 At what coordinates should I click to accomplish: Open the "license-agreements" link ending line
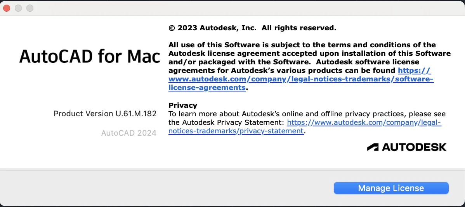tap(207, 88)
